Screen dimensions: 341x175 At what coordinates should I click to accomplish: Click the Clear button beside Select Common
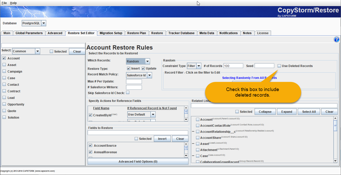77,51
